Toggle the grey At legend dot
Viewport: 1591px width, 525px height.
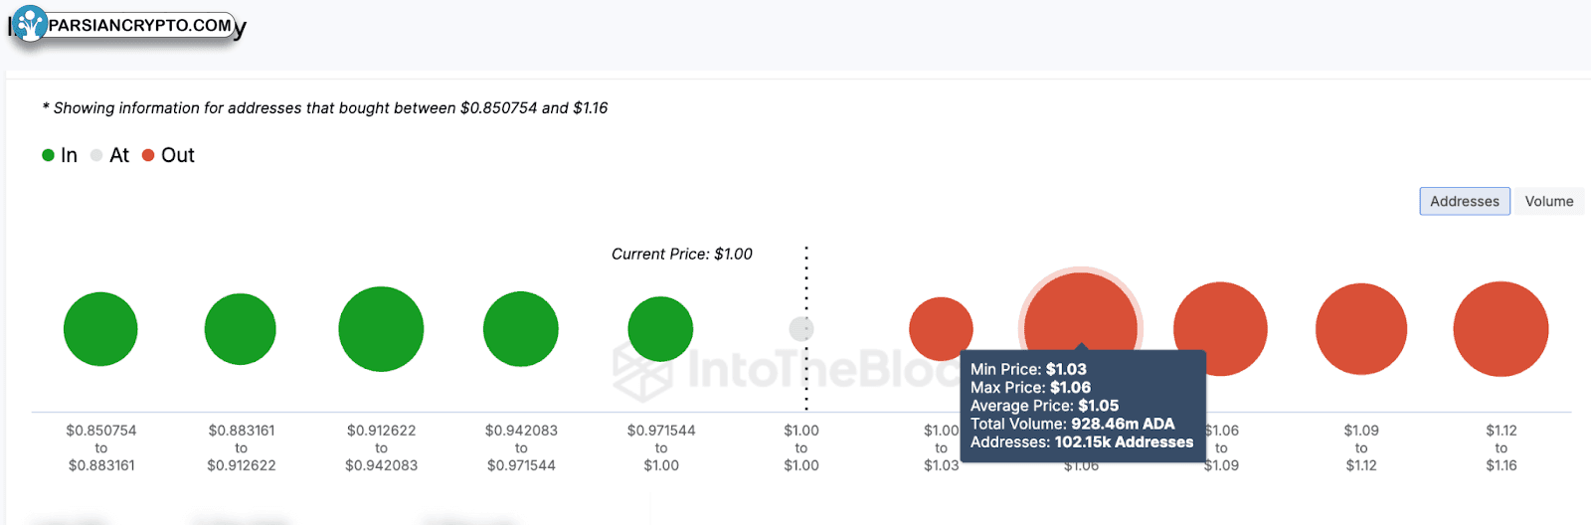(x=96, y=155)
